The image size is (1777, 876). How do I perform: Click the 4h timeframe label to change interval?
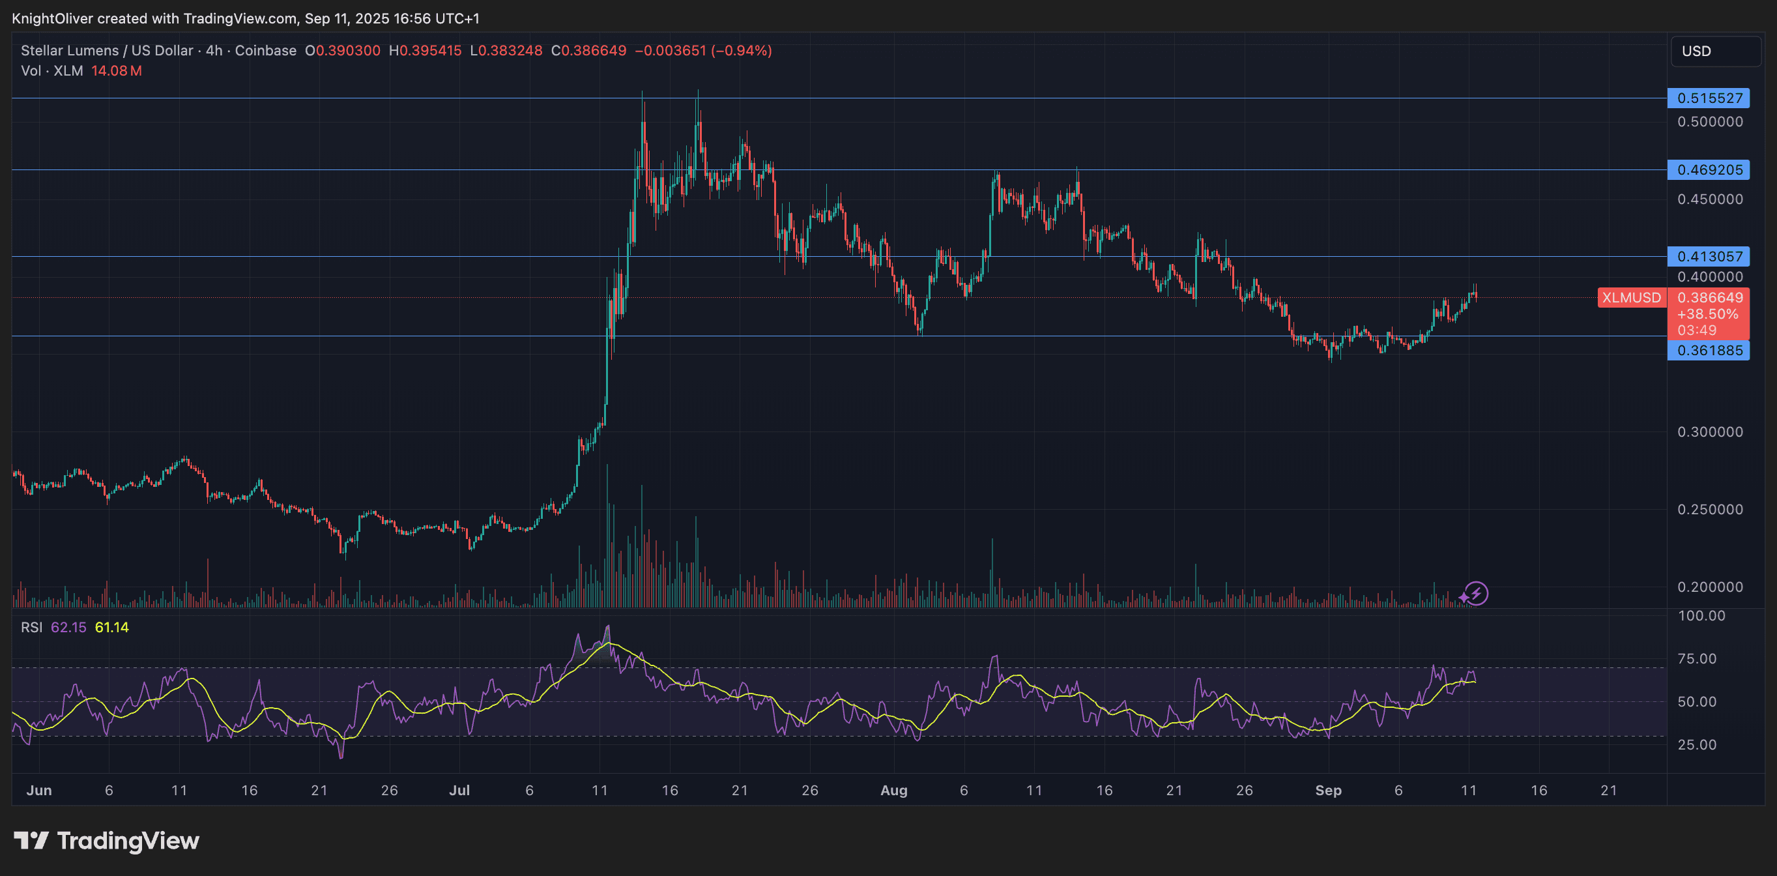(212, 50)
